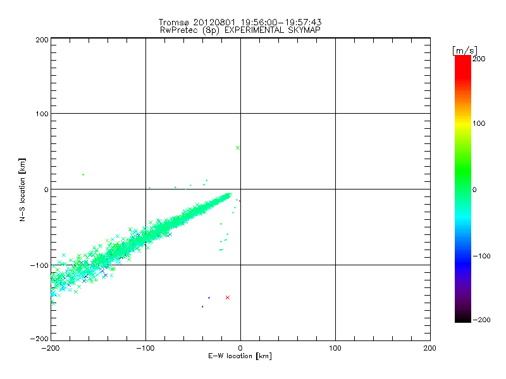
Task: Click the colorbar label '200' at top
Action: 479,59
